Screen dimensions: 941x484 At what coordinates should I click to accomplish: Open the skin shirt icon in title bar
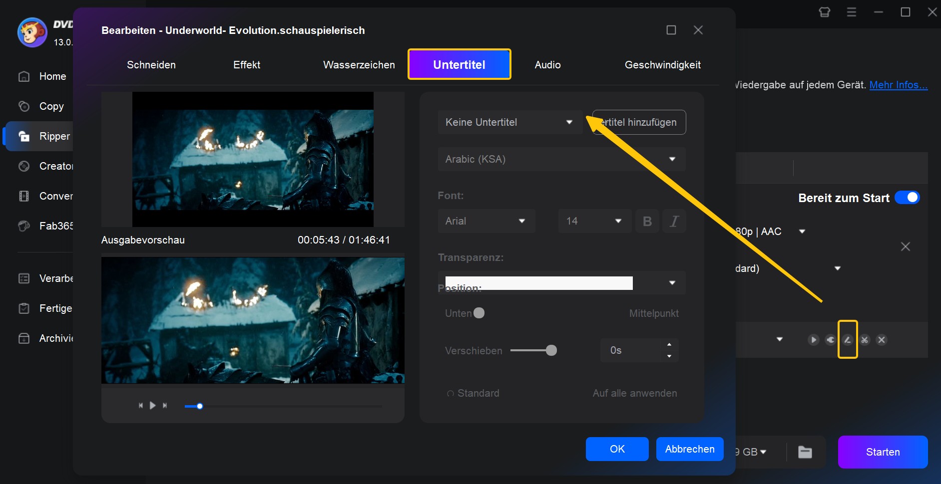tap(825, 12)
